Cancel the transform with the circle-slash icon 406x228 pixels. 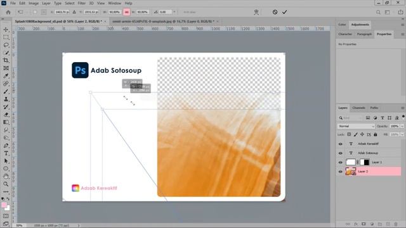pyautogui.click(x=275, y=12)
